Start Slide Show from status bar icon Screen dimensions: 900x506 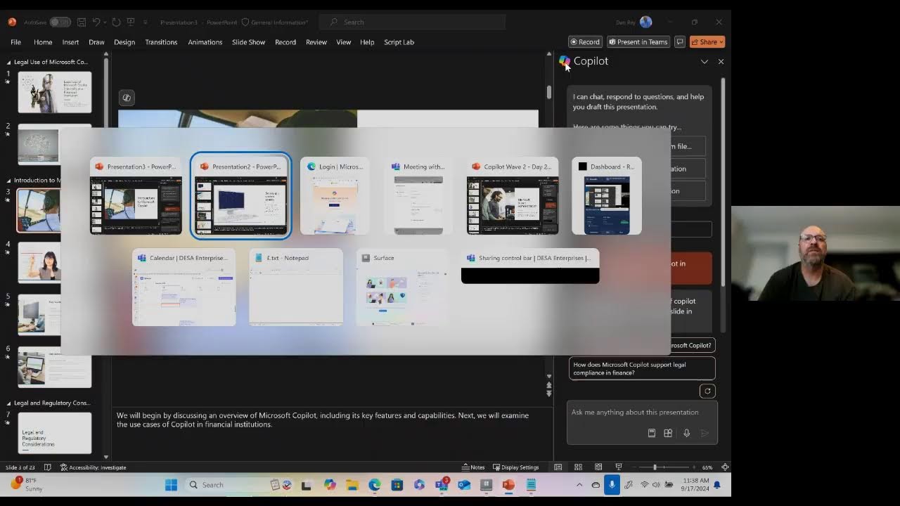point(619,467)
